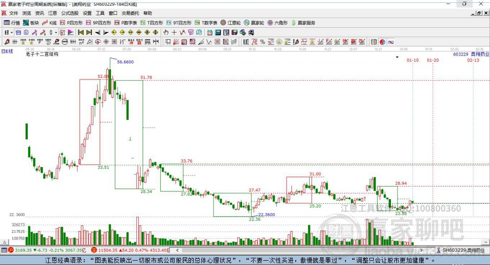The image size is (490, 265).
Task: Click the SH603229 奥翔药业 status bar entry
Action: coord(461,250)
